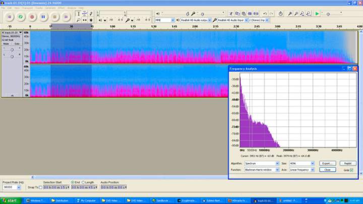Click the Trim audio icon
This screenshot has height=204, width=363.
pyautogui.click(x=250, y=14)
